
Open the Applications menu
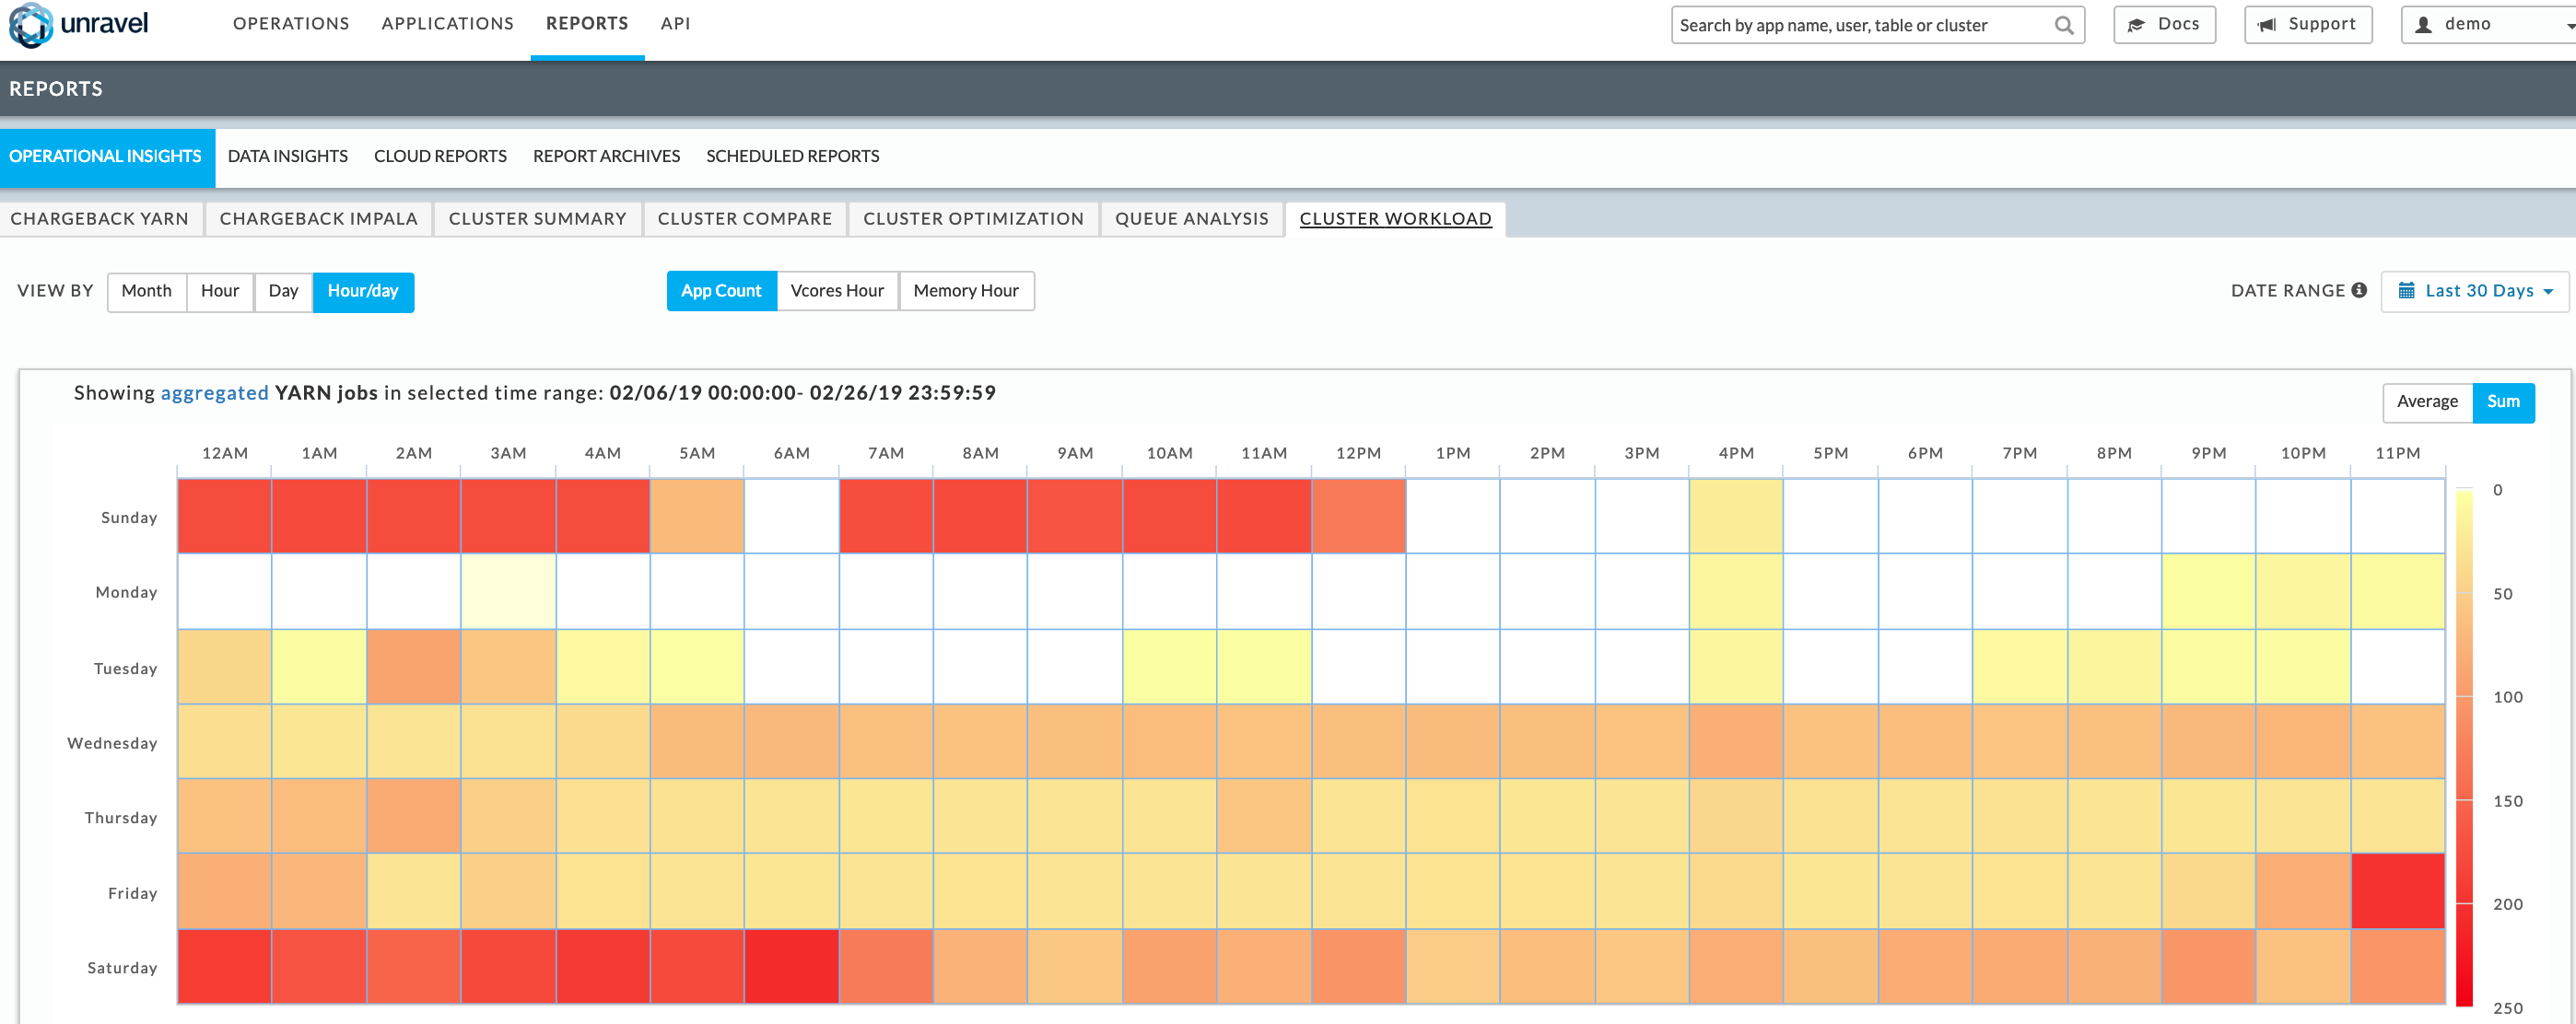(x=447, y=23)
